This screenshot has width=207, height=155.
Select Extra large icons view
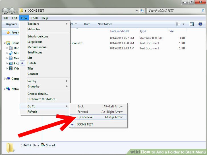click(45, 36)
